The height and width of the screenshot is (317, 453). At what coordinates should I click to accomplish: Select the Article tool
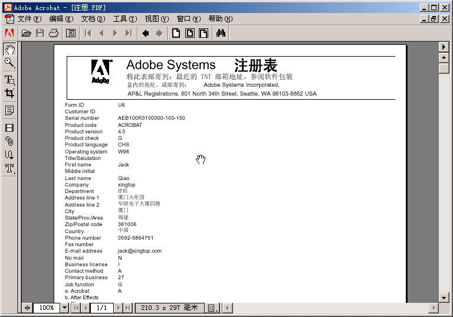tap(9, 155)
